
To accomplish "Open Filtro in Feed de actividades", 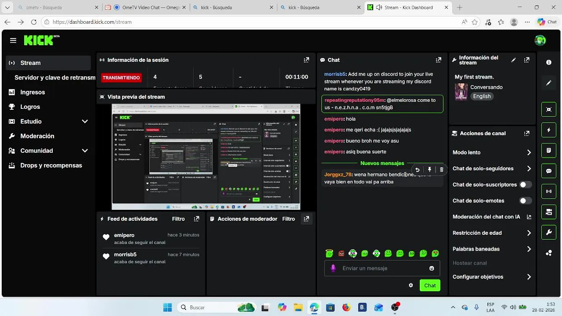I will [x=178, y=219].
